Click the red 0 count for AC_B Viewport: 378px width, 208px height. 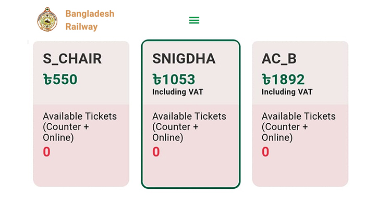tap(265, 152)
